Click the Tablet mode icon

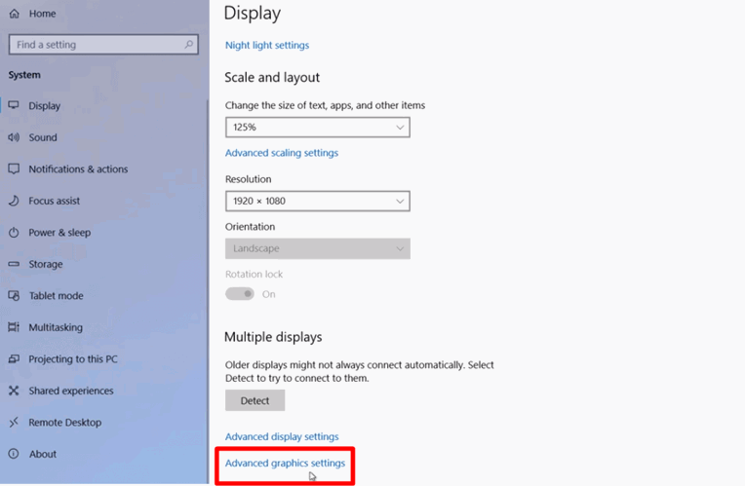14,295
